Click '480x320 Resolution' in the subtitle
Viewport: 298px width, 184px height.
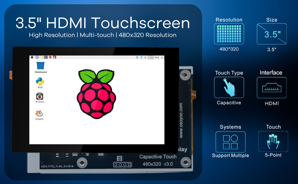pyautogui.click(x=147, y=35)
